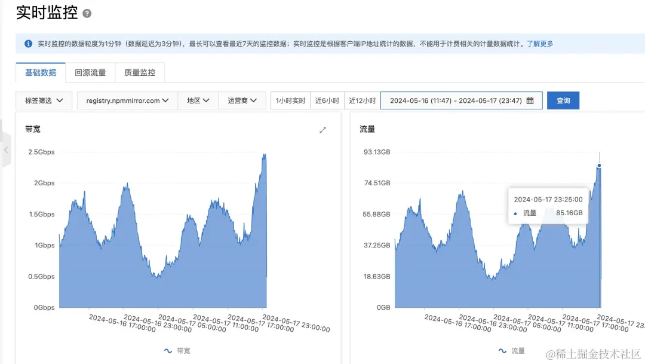
Task: Switch to the 回源流量 tab
Action: pos(90,72)
